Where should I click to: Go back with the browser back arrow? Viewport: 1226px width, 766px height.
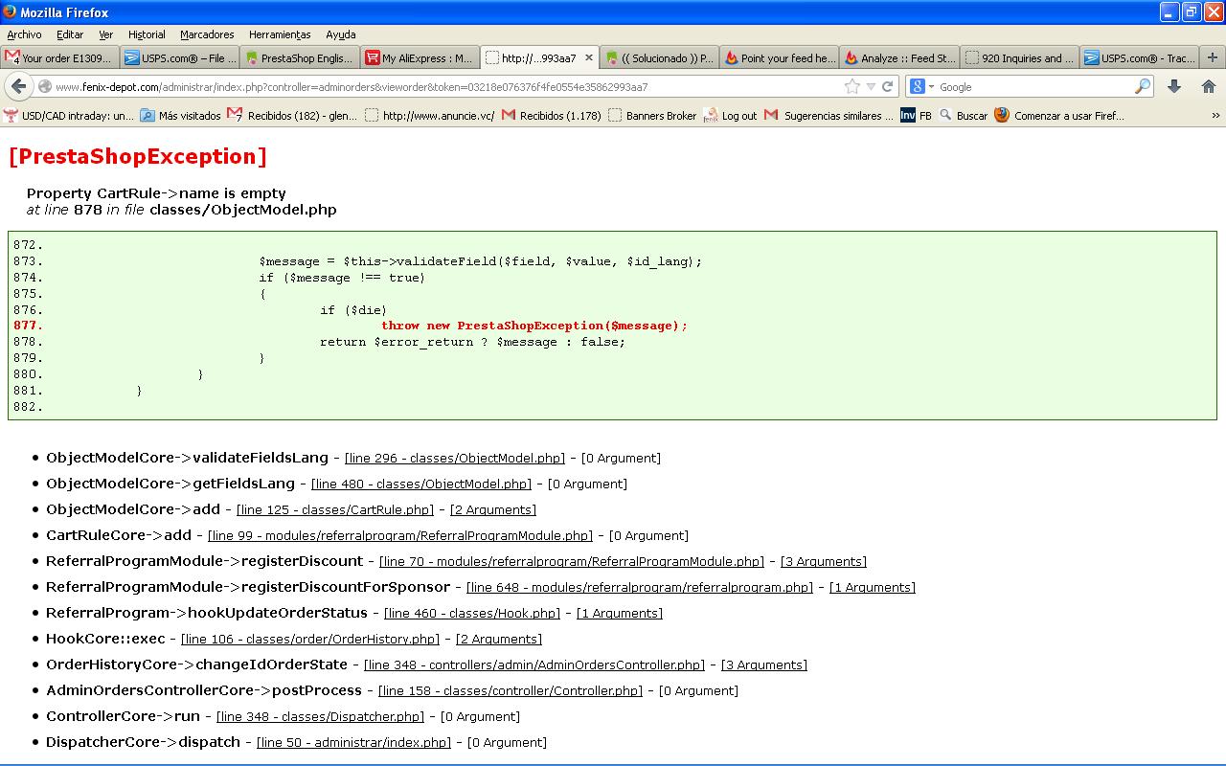coord(19,86)
